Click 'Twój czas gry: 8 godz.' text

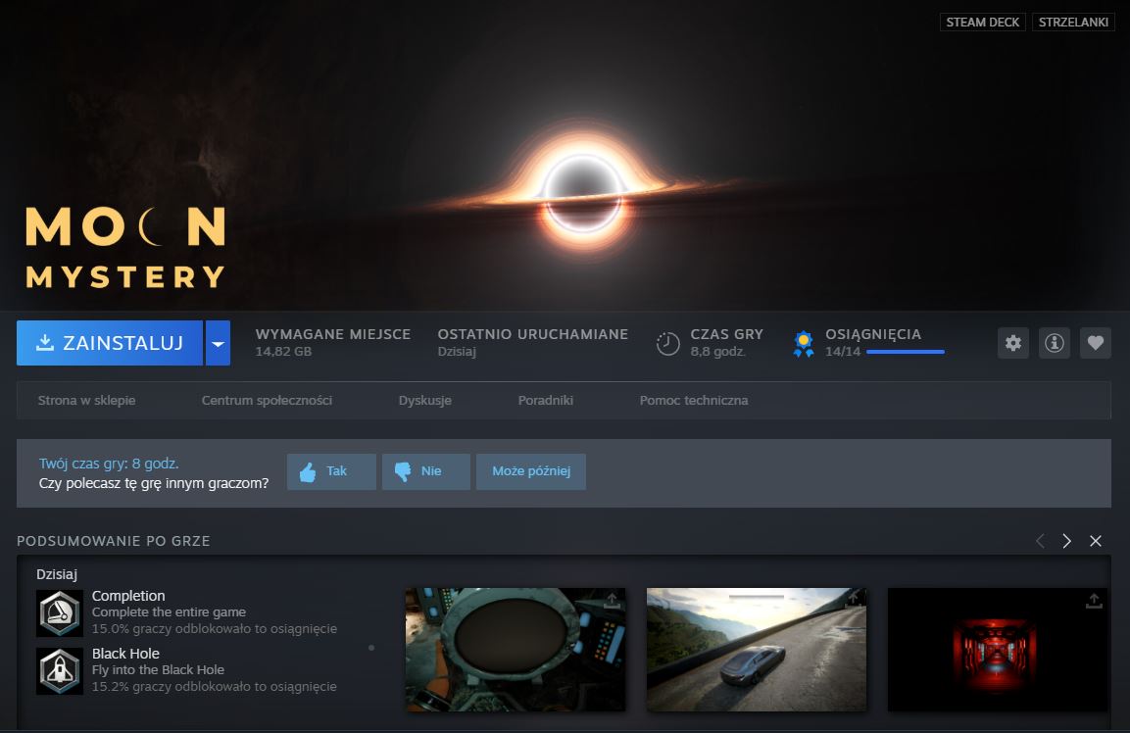[109, 464]
